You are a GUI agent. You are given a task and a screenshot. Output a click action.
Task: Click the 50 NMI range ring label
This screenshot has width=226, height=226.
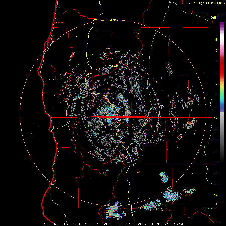click(x=113, y=66)
